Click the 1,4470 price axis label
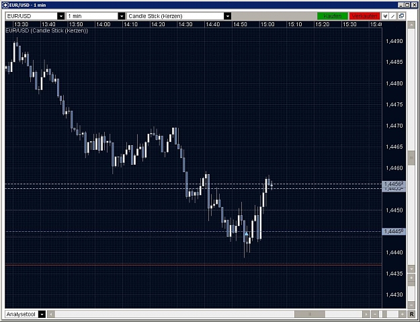 click(x=394, y=126)
